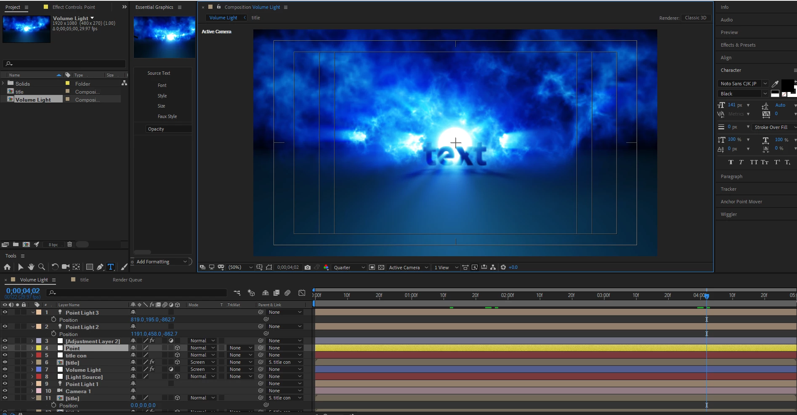The image size is (797, 415).
Task: Hide the Adjustment Layer 2 layer
Action: coord(5,341)
